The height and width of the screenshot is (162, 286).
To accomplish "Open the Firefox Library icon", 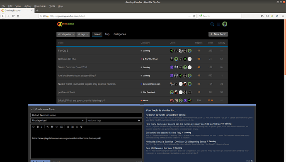I will click(262, 16).
